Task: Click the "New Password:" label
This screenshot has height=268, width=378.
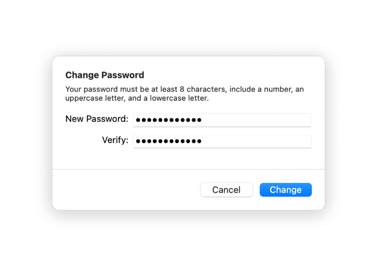Action: (x=97, y=119)
